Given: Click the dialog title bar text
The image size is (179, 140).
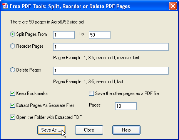Looking at the screenshot, I should click(x=70, y=6).
